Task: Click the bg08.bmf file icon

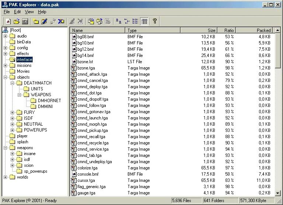Action: pyautogui.click(x=74, y=37)
